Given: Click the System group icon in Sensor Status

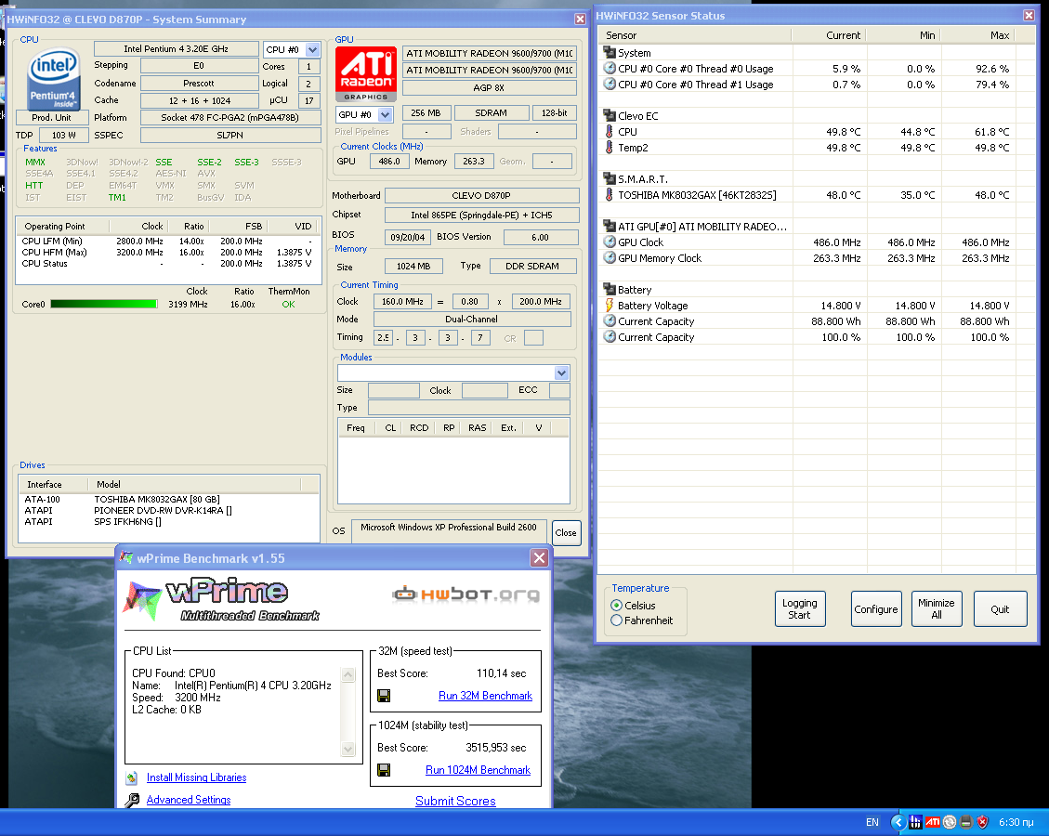Looking at the screenshot, I should [610, 53].
